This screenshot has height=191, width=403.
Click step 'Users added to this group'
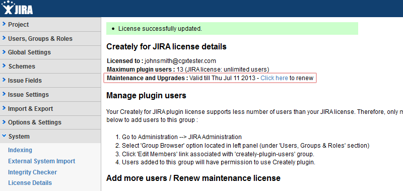click(219, 162)
